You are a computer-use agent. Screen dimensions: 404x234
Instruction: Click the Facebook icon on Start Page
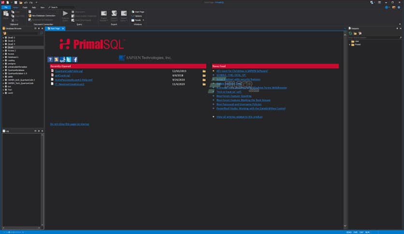[x=75, y=59]
